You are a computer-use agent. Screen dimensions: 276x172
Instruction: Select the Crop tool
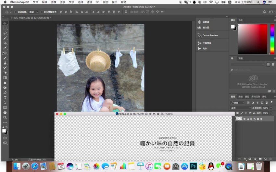pos(5,43)
